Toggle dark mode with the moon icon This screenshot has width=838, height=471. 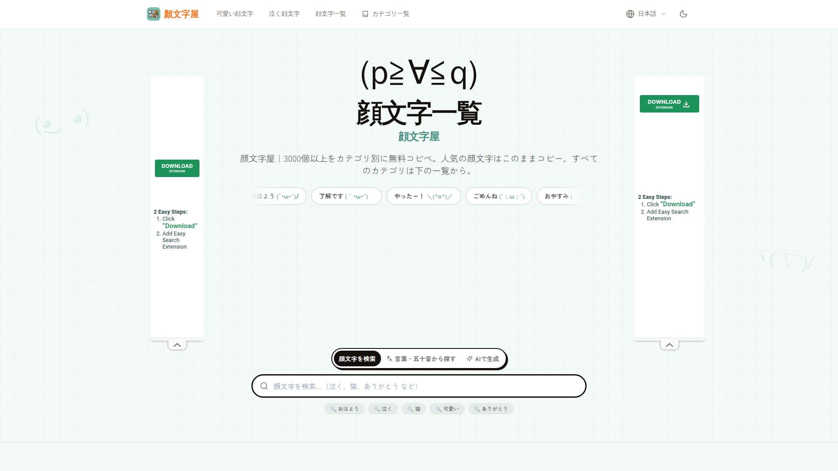coord(683,14)
